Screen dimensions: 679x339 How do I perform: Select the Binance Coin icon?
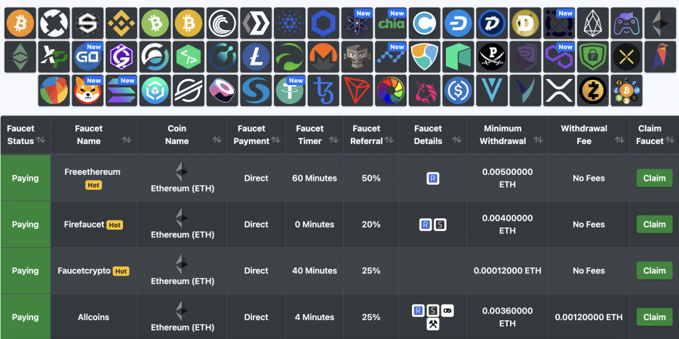pos(122,24)
